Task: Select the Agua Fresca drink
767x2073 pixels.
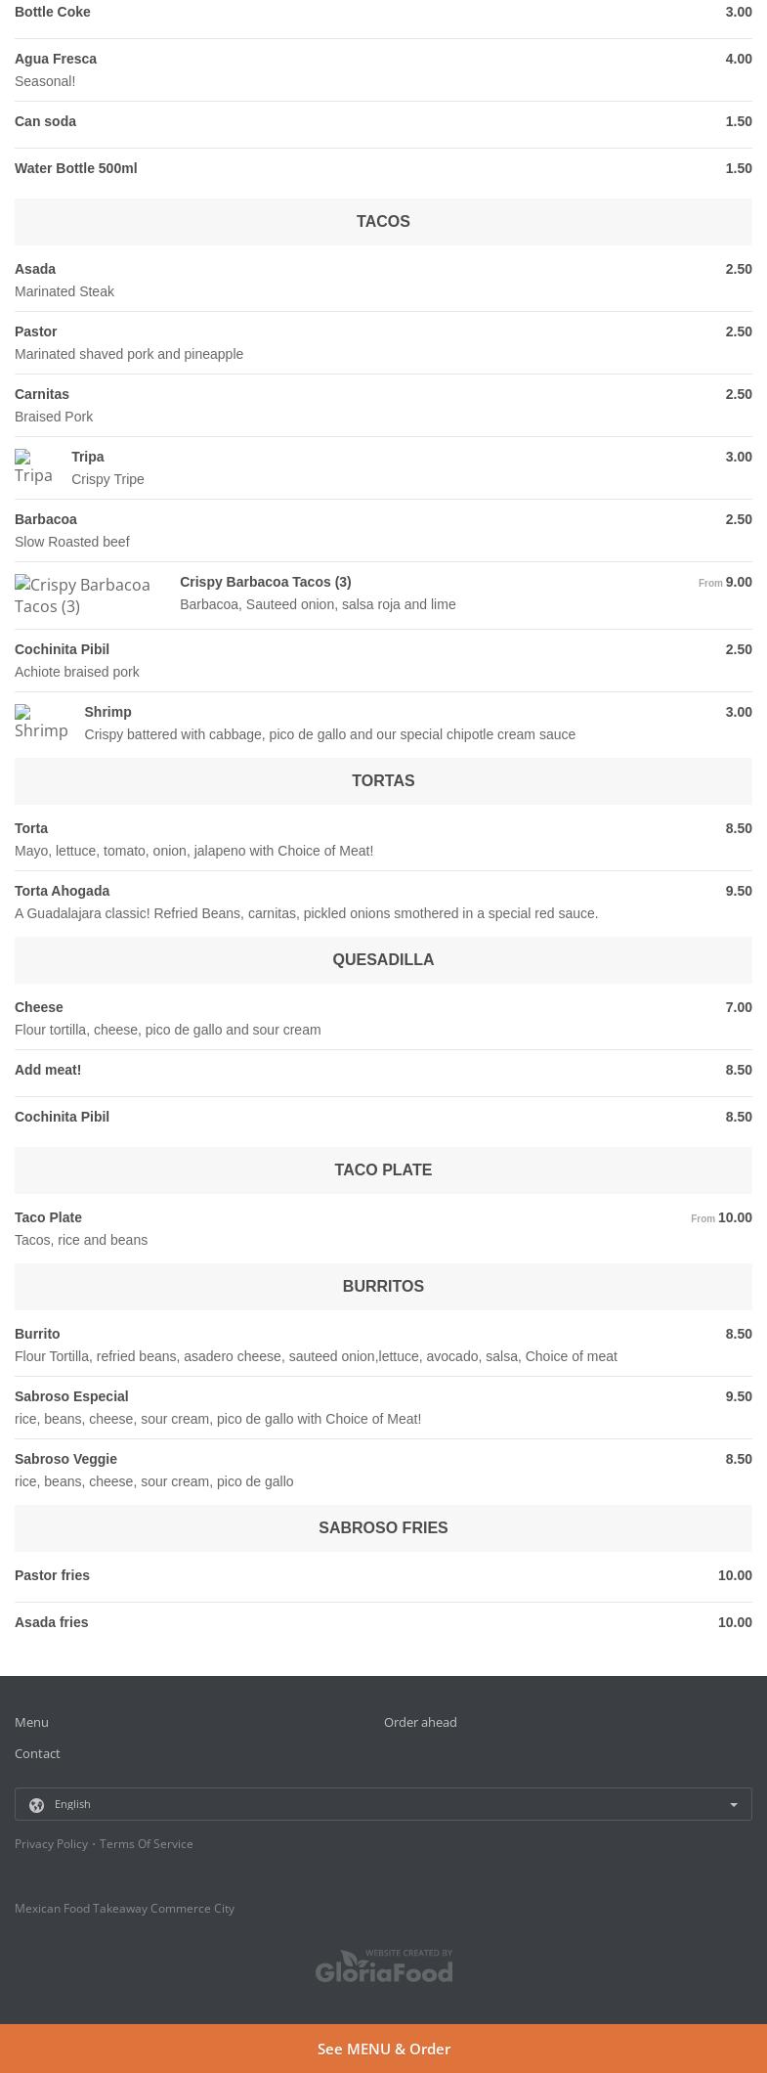Action: point(383,69)
